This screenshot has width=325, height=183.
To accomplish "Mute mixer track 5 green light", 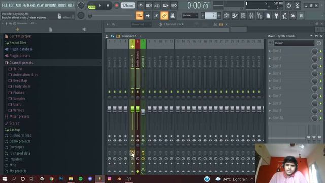I will (132, 91).
